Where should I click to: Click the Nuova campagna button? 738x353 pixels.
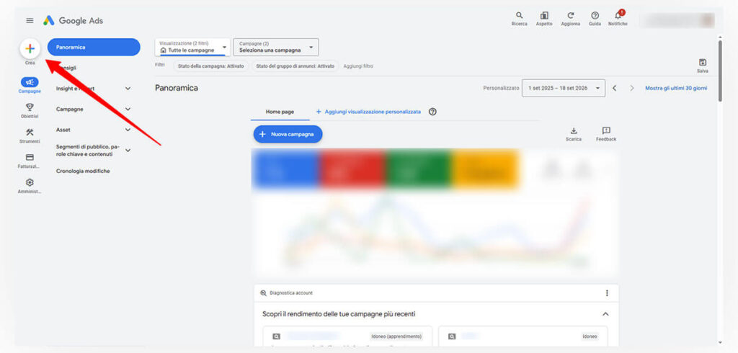[288, 134]
